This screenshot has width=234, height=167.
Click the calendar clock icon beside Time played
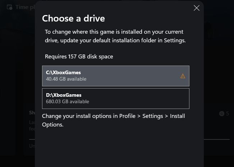coord(10,7)
